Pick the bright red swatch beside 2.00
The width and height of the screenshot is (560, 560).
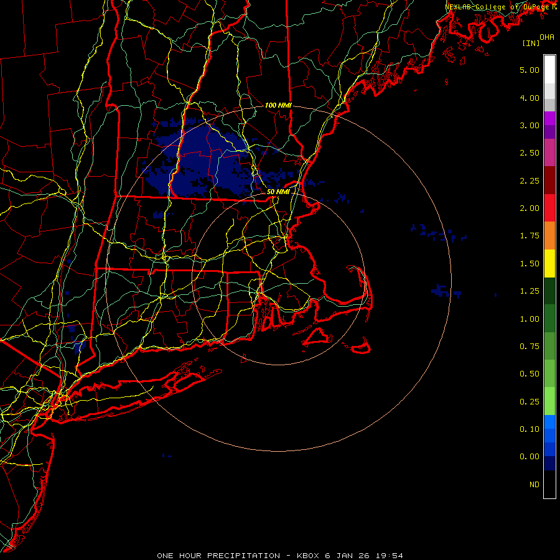pos(549,208)
